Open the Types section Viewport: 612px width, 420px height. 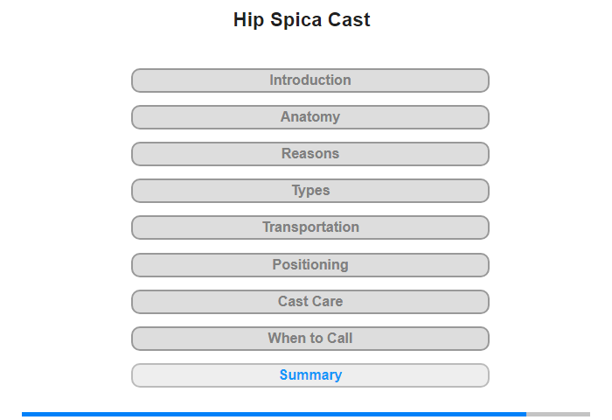pyautogui.click(x=309, y=191)
